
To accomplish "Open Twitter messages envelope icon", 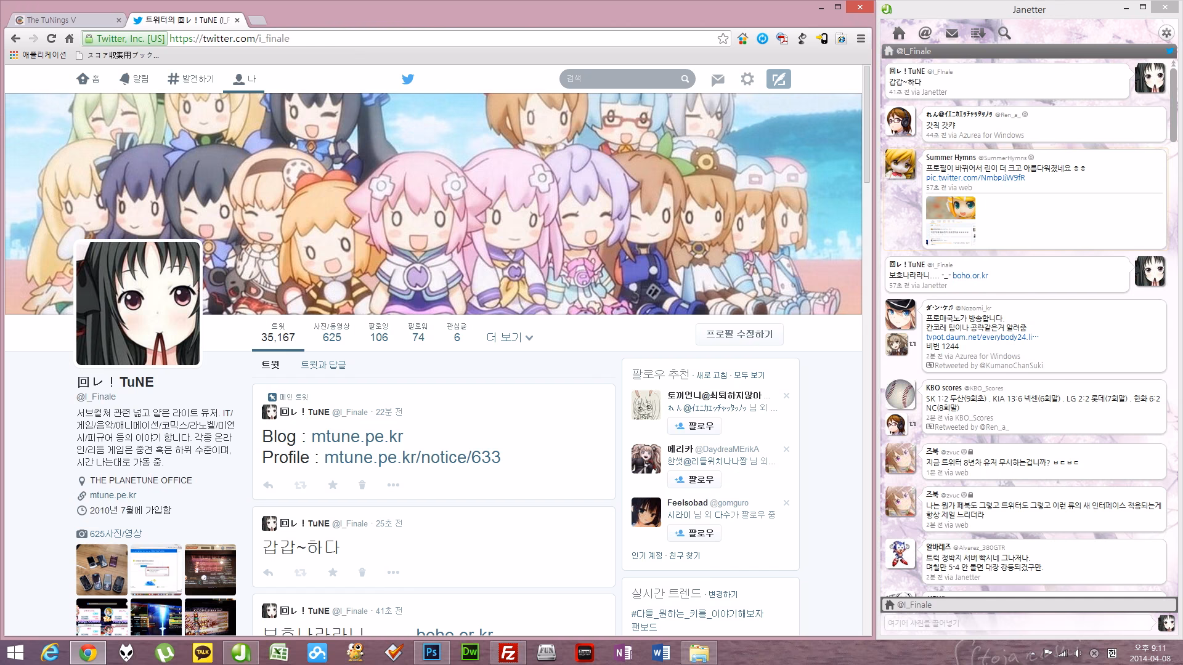I will [x=718, y=79].
